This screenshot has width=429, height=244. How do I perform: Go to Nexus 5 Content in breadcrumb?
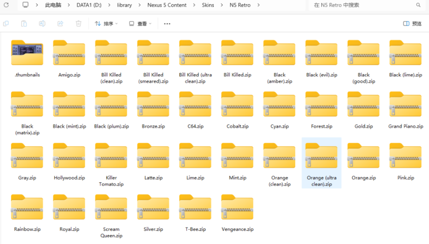click(x=167, y=5)
